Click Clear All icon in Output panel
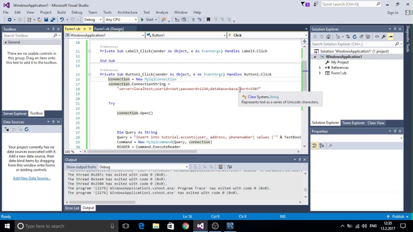 [221, 167]
